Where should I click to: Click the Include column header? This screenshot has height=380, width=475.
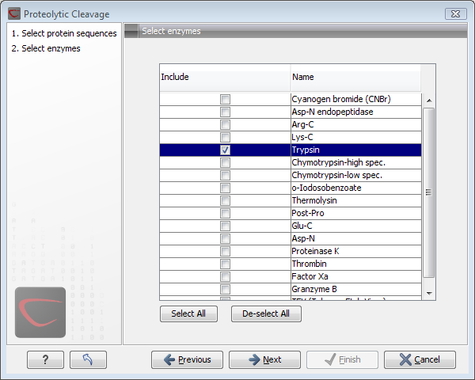pyautogui.click(x=225, y=77)
